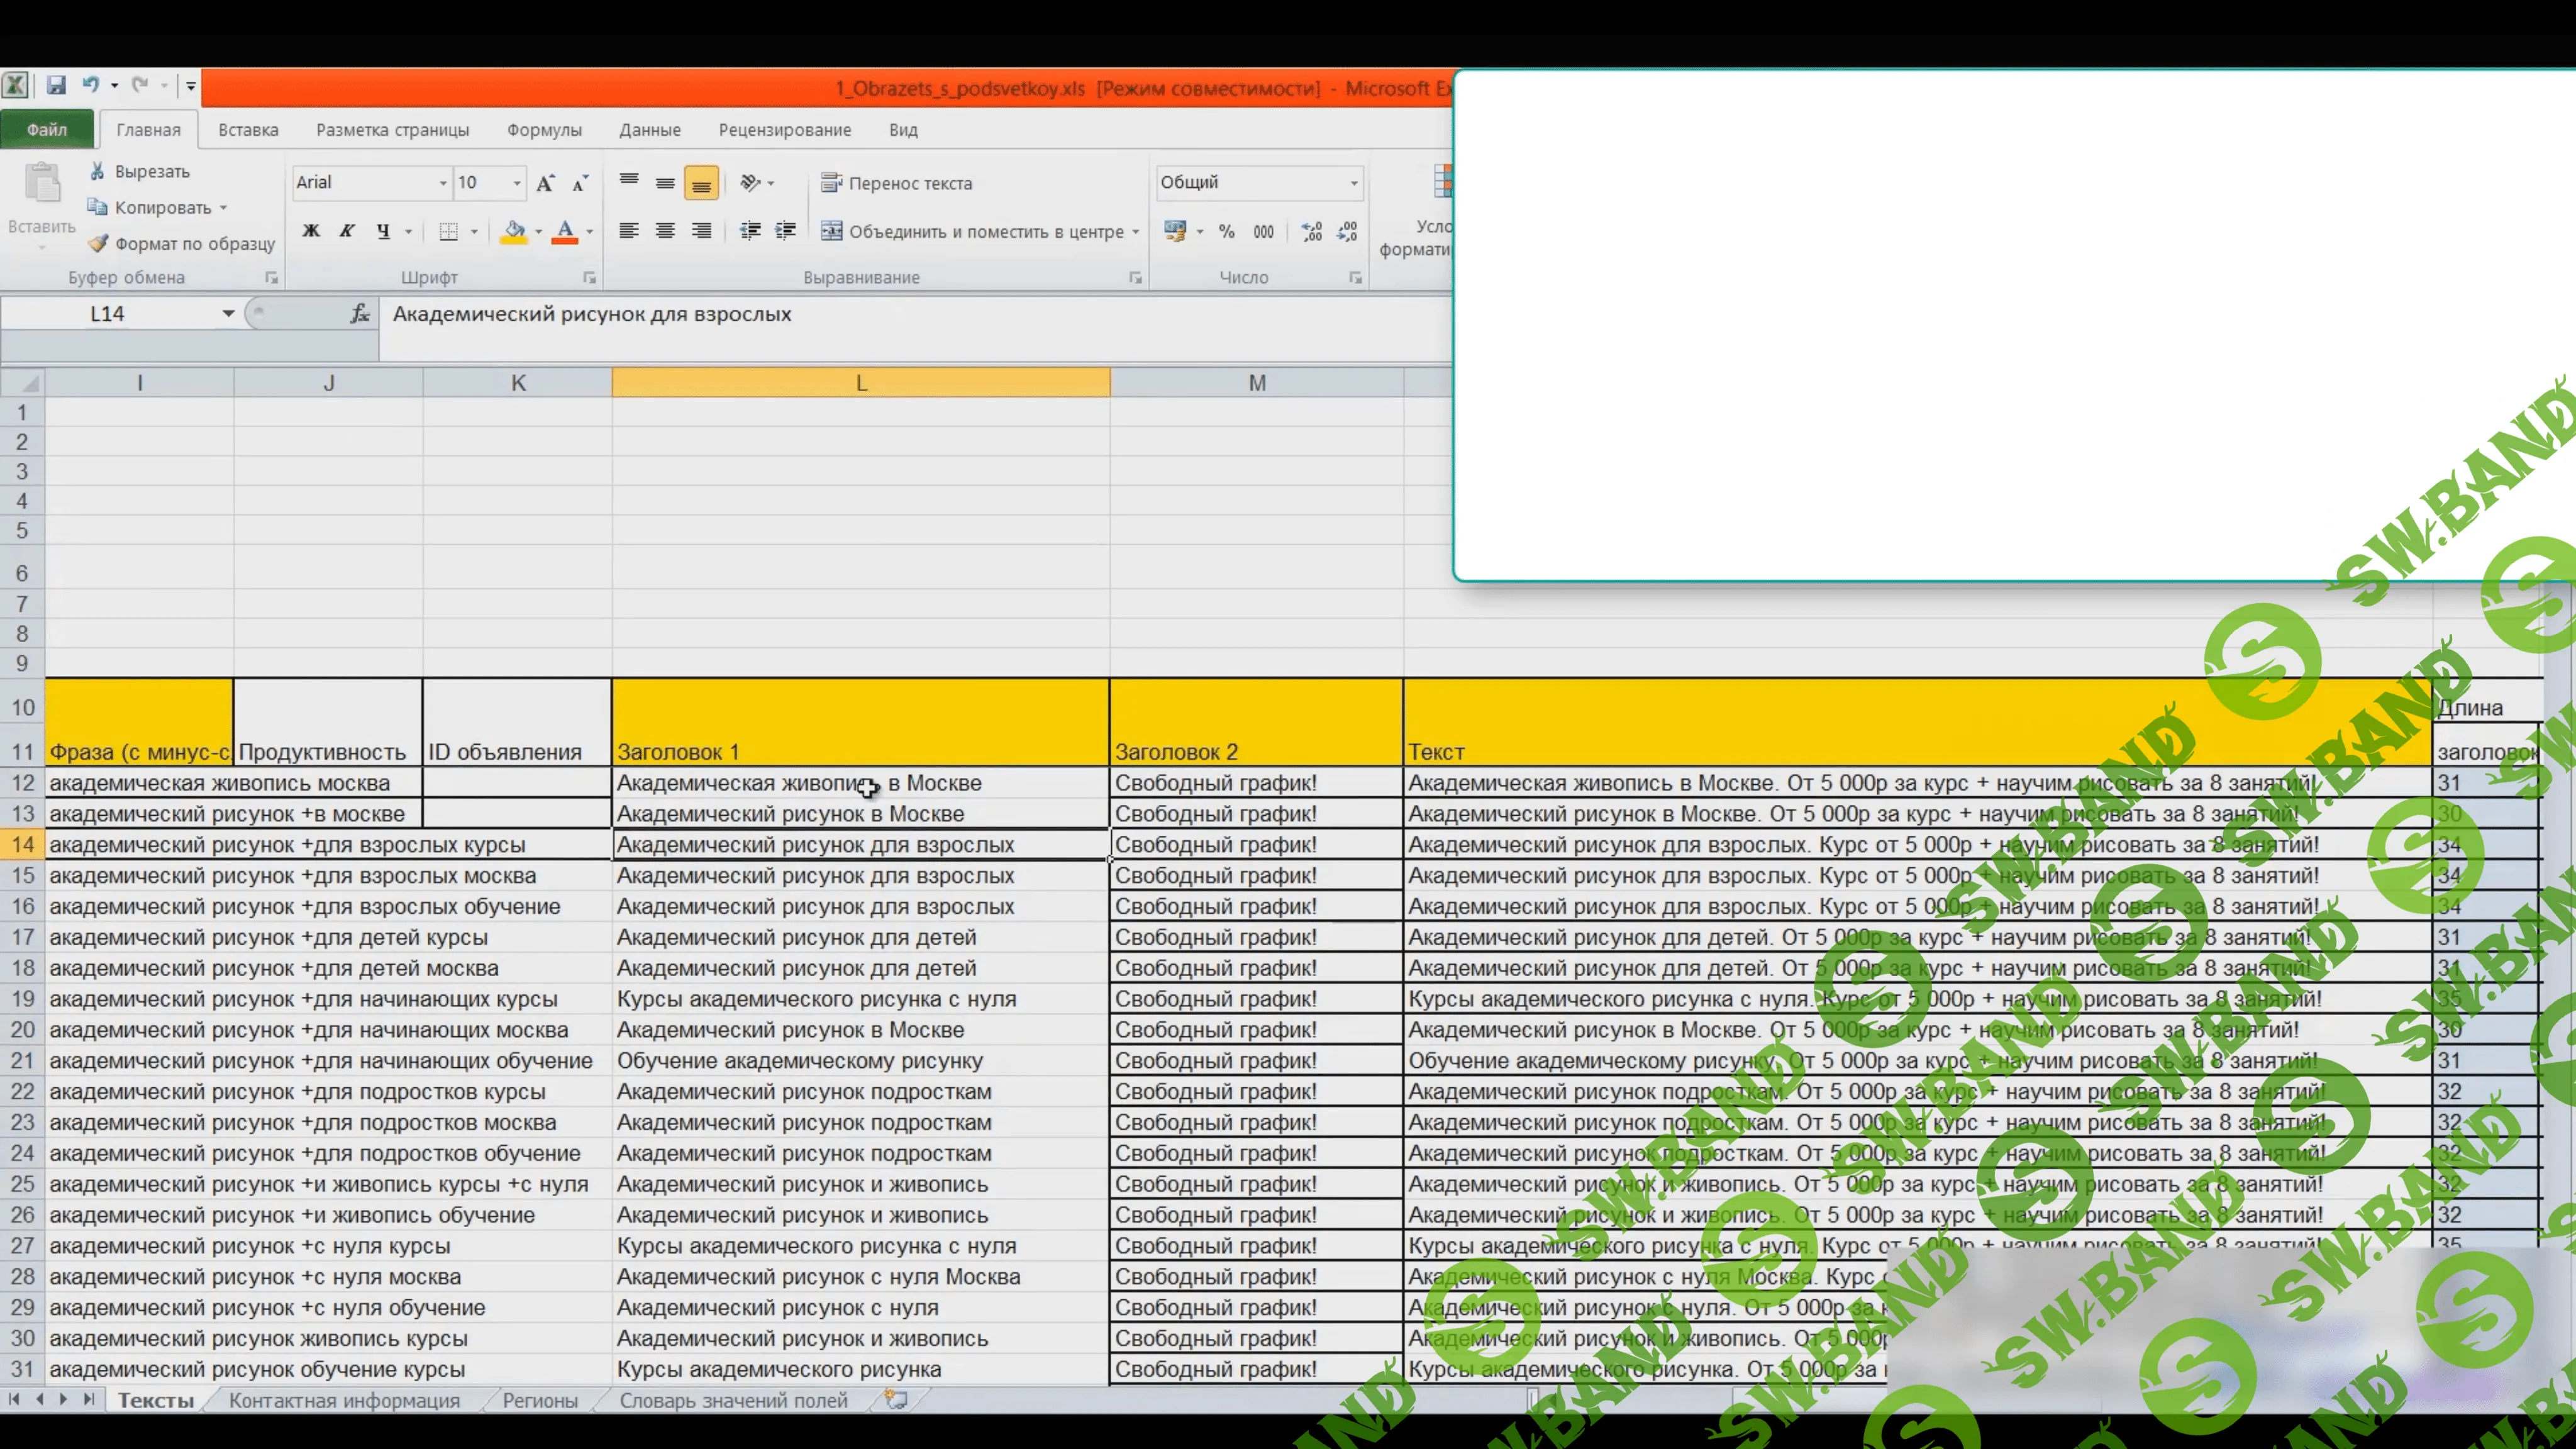Toggle bold formatting (Ж)
2576x1449 pixels.
click(311, 231)
